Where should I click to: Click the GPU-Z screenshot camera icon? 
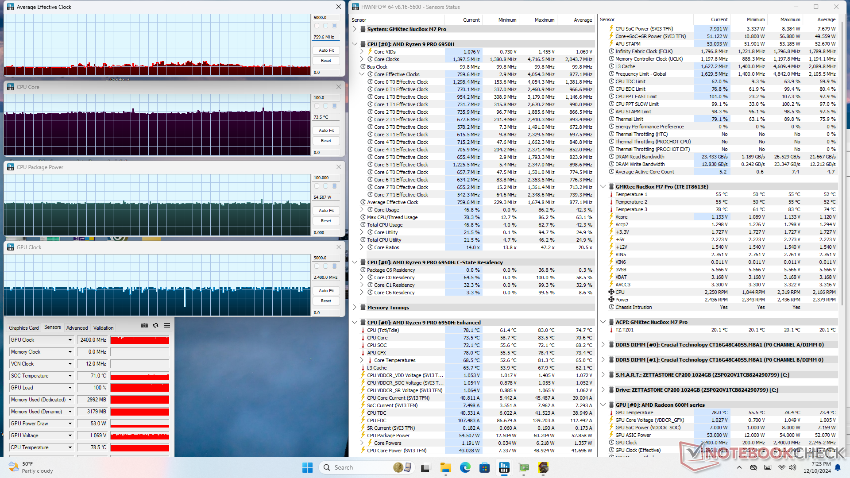144,325
